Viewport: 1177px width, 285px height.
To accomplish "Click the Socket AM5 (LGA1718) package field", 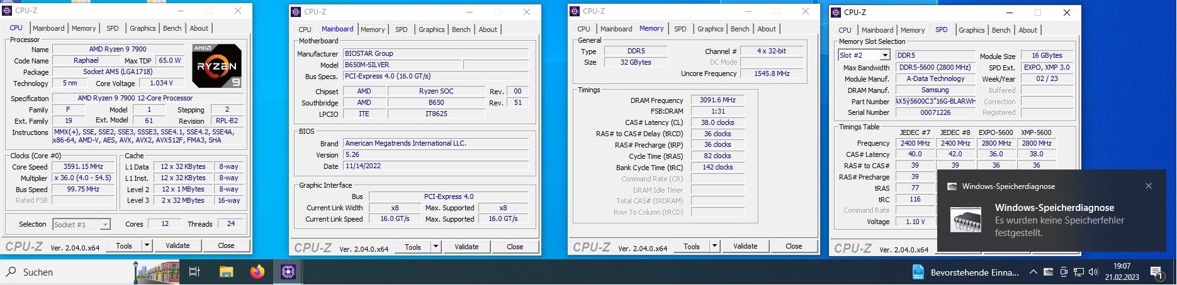I will coord(118,72).
